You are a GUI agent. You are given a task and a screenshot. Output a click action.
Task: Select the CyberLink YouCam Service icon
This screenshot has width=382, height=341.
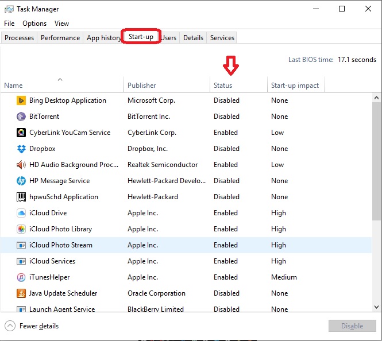[x=21, y=133]
